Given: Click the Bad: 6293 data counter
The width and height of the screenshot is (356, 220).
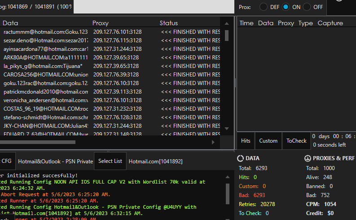Looking at the screenshot, I should [252, 195].
